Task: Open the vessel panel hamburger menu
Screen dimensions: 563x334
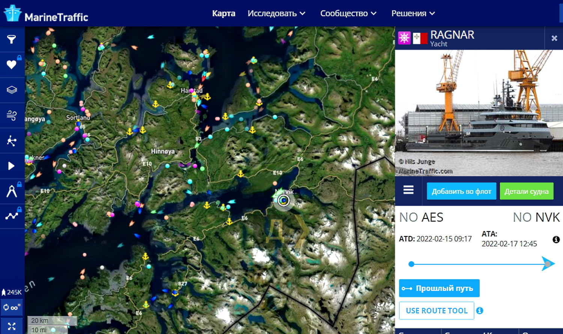Action: (x=408, y=190)
